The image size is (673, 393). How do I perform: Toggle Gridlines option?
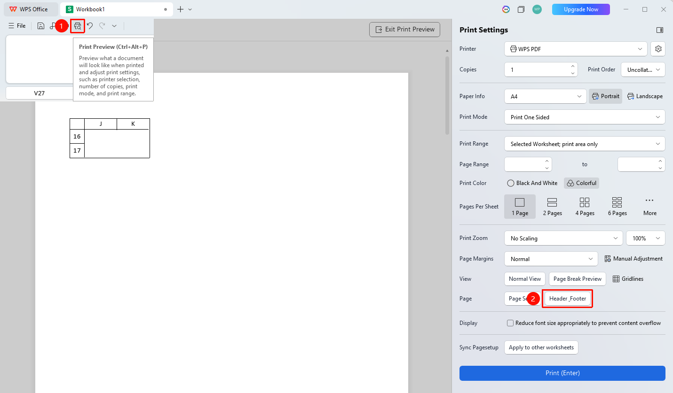point(628,279)
